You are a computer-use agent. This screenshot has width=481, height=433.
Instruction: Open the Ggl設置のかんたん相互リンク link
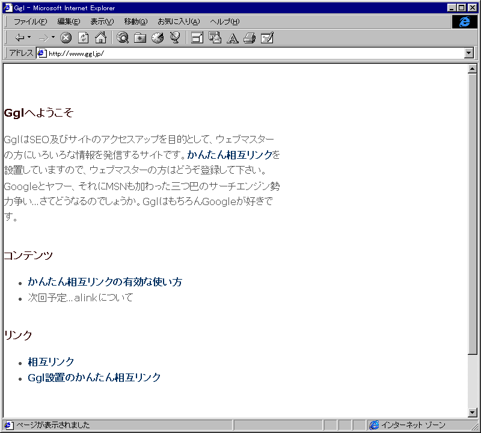coord(94,378)
